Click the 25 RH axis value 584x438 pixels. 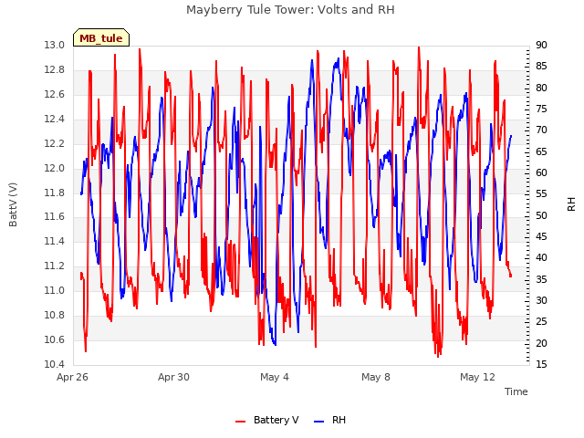point(541,321)
